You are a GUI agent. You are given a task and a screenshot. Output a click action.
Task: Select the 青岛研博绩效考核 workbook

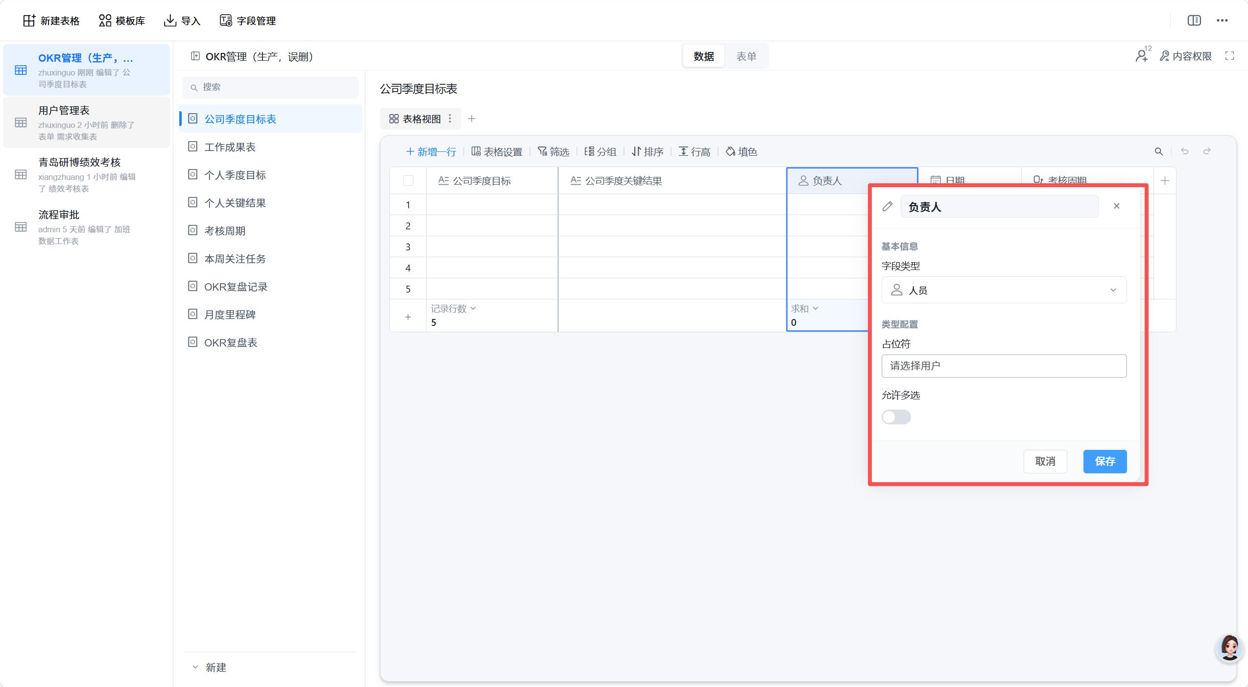pos(86,174)
